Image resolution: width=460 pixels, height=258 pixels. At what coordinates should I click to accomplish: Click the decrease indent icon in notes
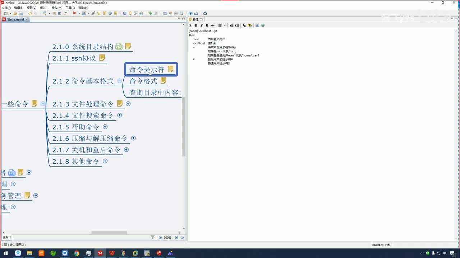pos(237,25)
